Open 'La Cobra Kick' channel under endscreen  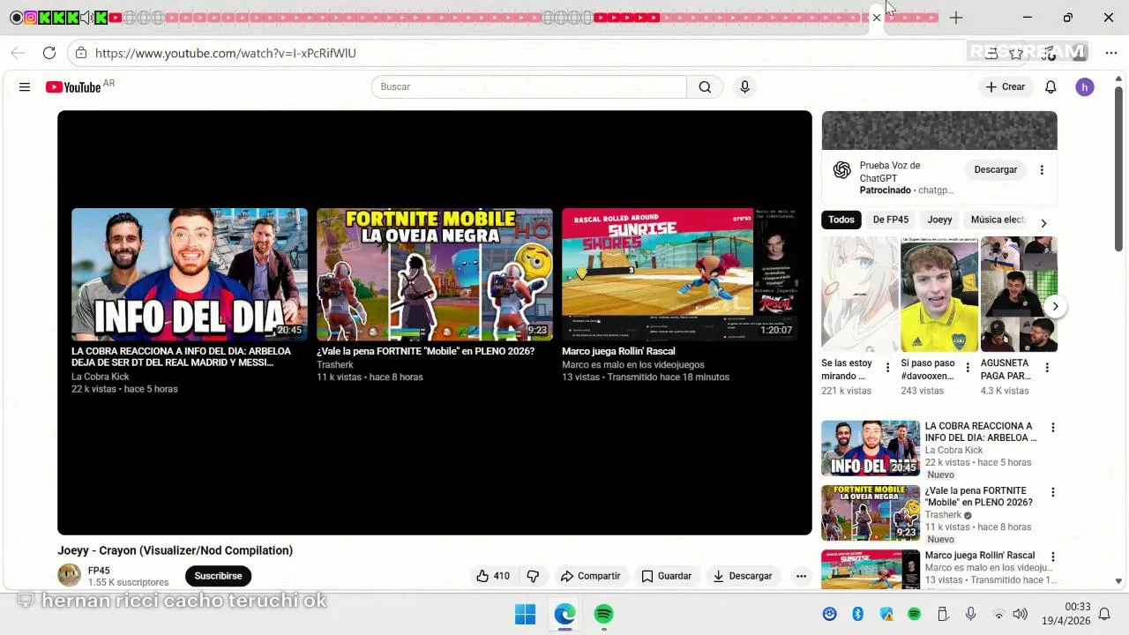[101, 377]
